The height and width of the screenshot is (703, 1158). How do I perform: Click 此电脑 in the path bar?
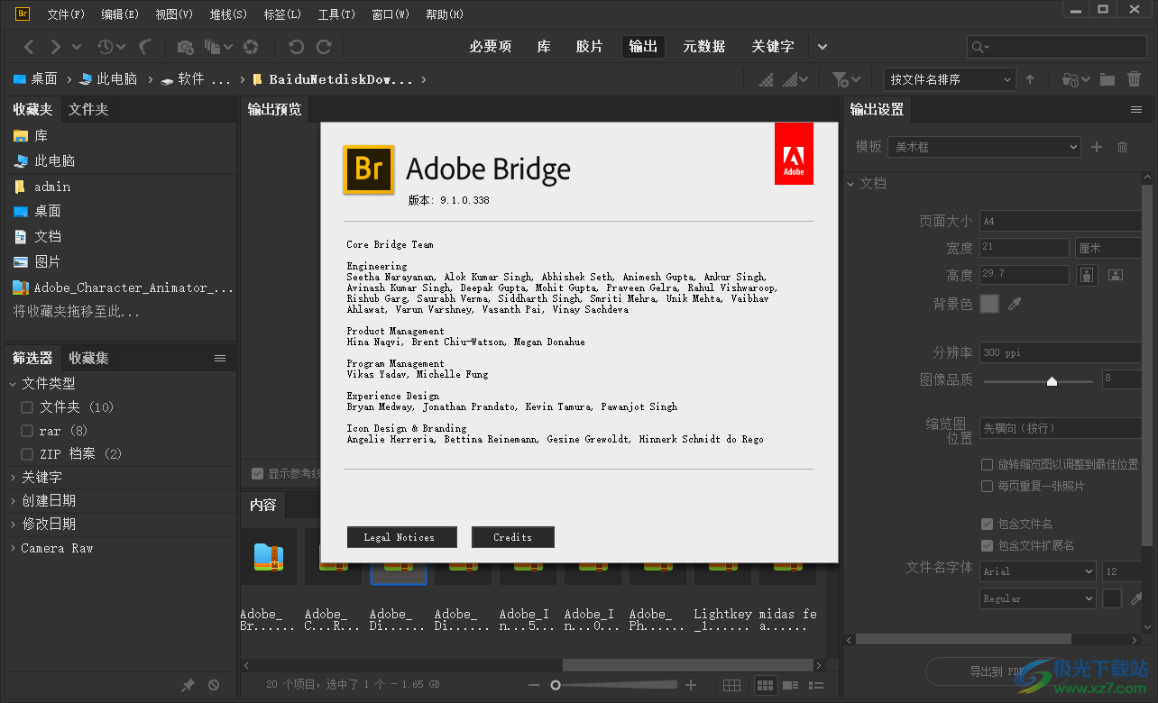107,79
